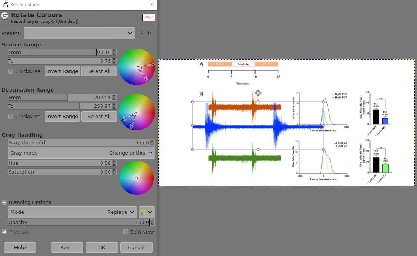Open the presets menu arrow icon
Image resolution: width=417 pixels, height=256 pixels.
(x=150, y=33)
